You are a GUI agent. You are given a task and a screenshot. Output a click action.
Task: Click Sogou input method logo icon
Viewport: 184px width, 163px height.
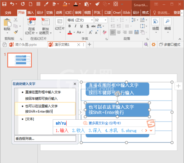click(151, 124)
